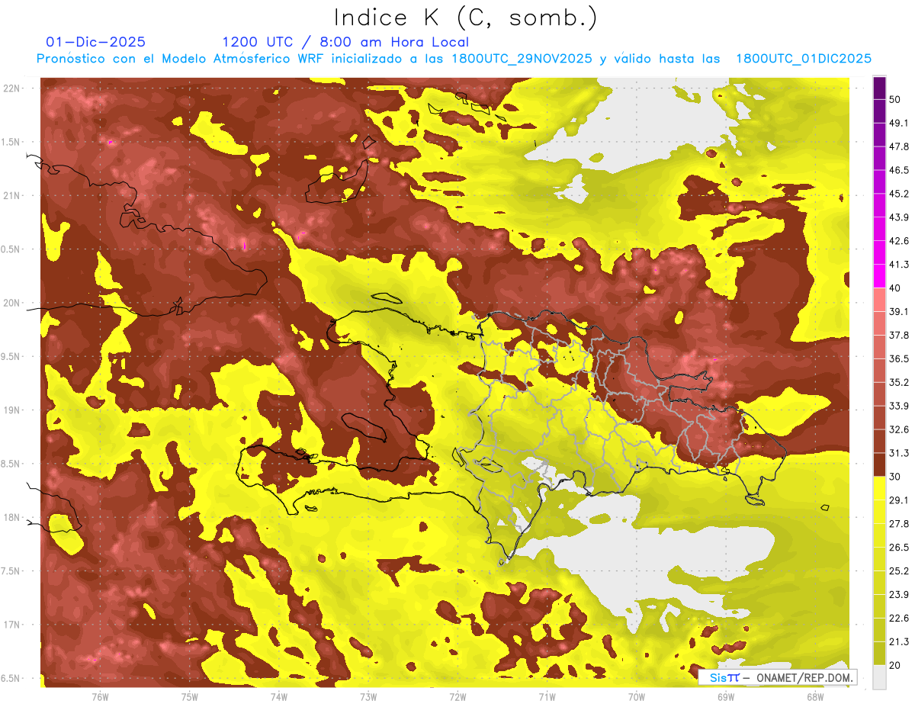Click the 20N latitude axis label
The image size is (915, 707).
(11, 303)
